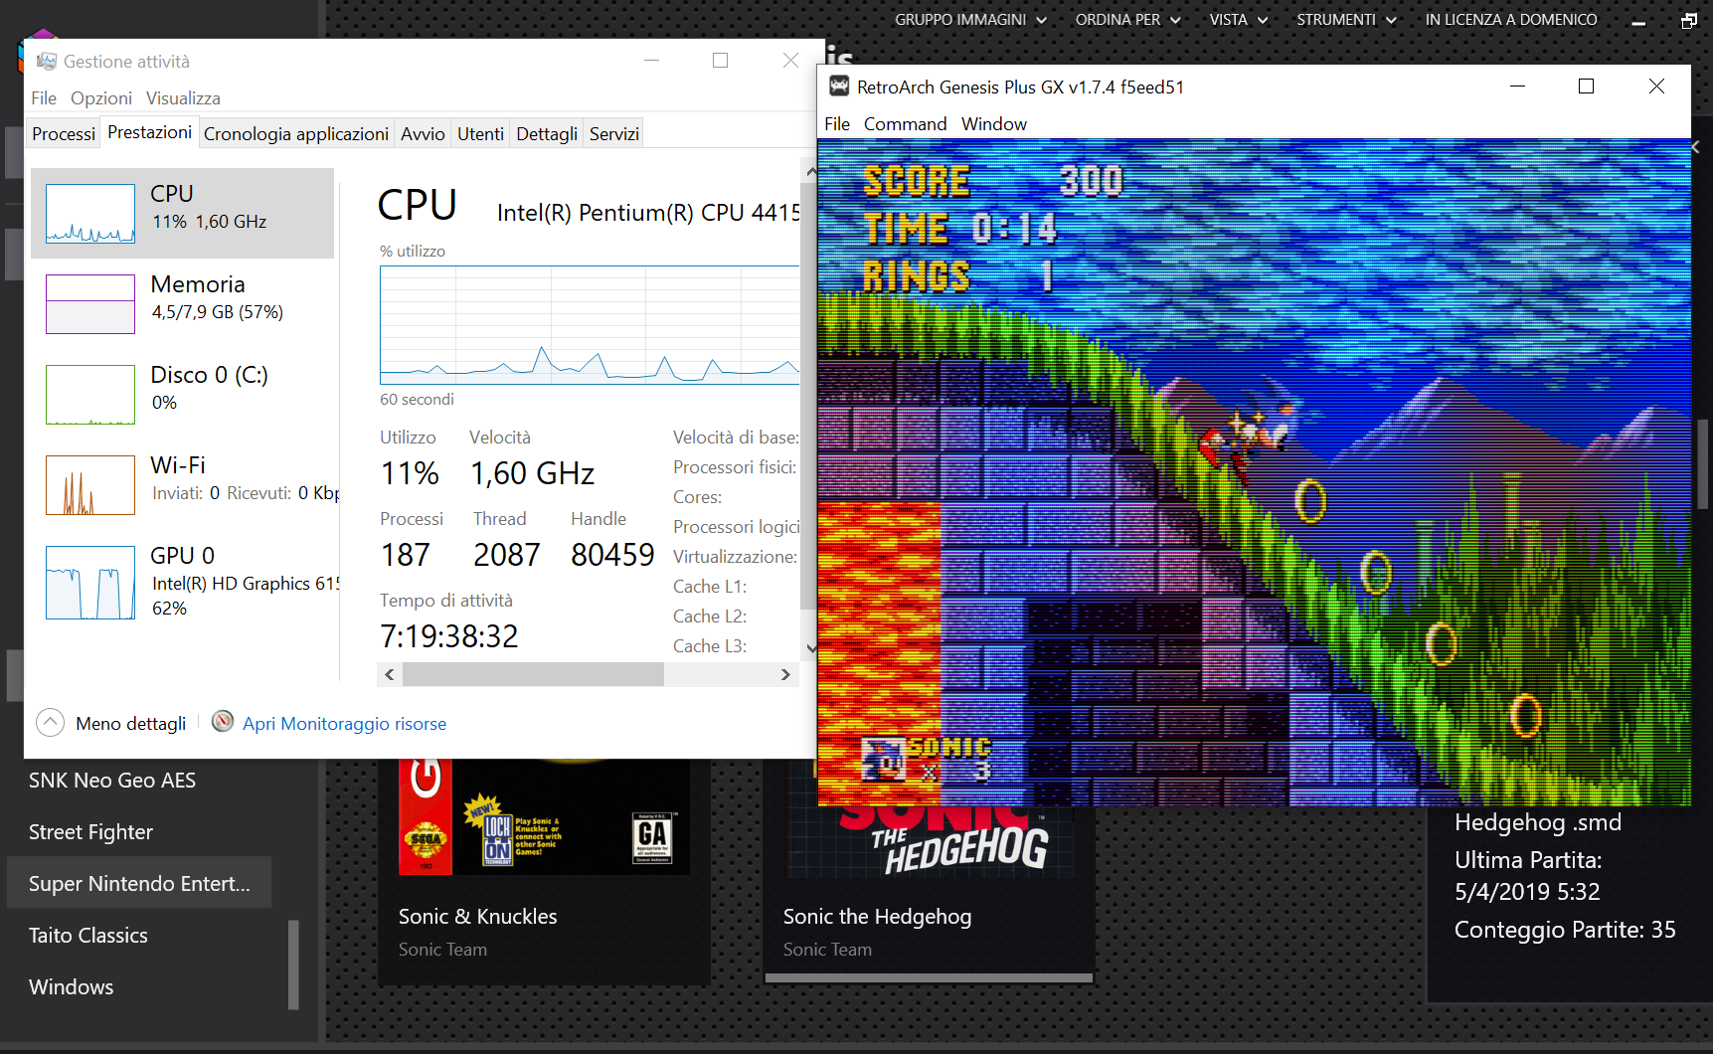This screenshot has height=1054, width=1713.
Task: Click the Sonic & Knuckles game title
Action: pyautogui.click(x=477, y=917)
